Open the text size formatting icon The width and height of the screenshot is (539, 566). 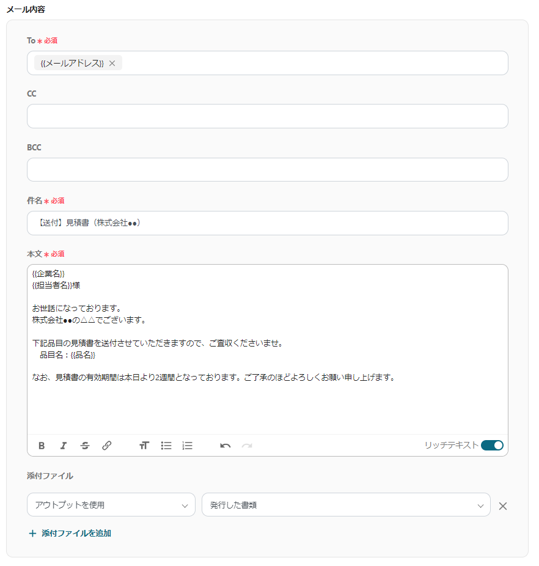pos(144,446)
